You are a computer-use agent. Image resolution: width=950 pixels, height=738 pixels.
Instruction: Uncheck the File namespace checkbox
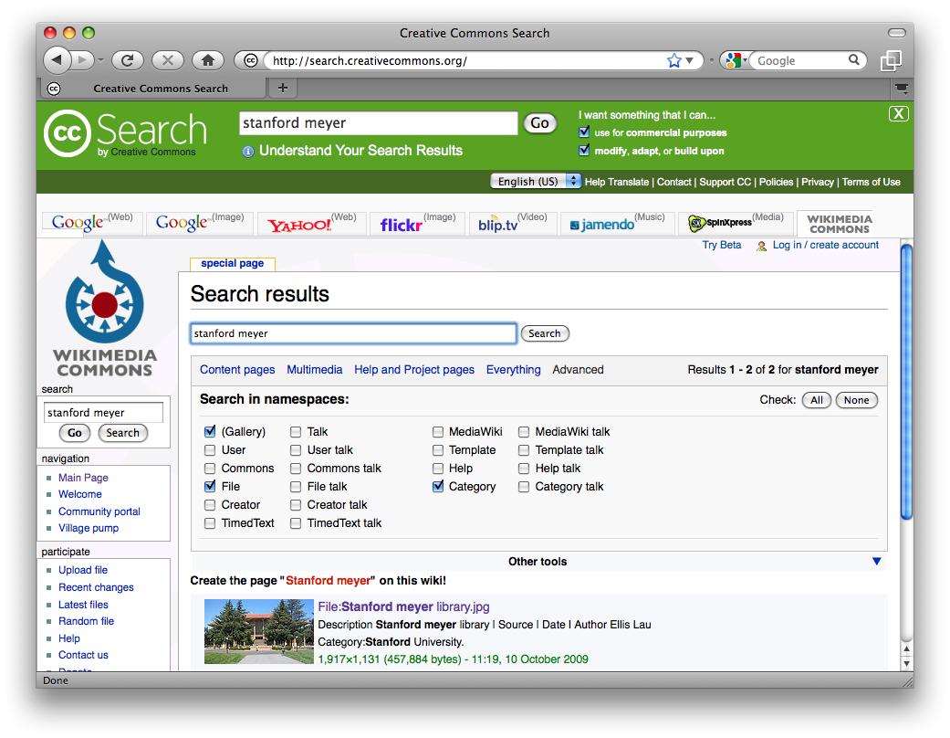pos(210,486)
